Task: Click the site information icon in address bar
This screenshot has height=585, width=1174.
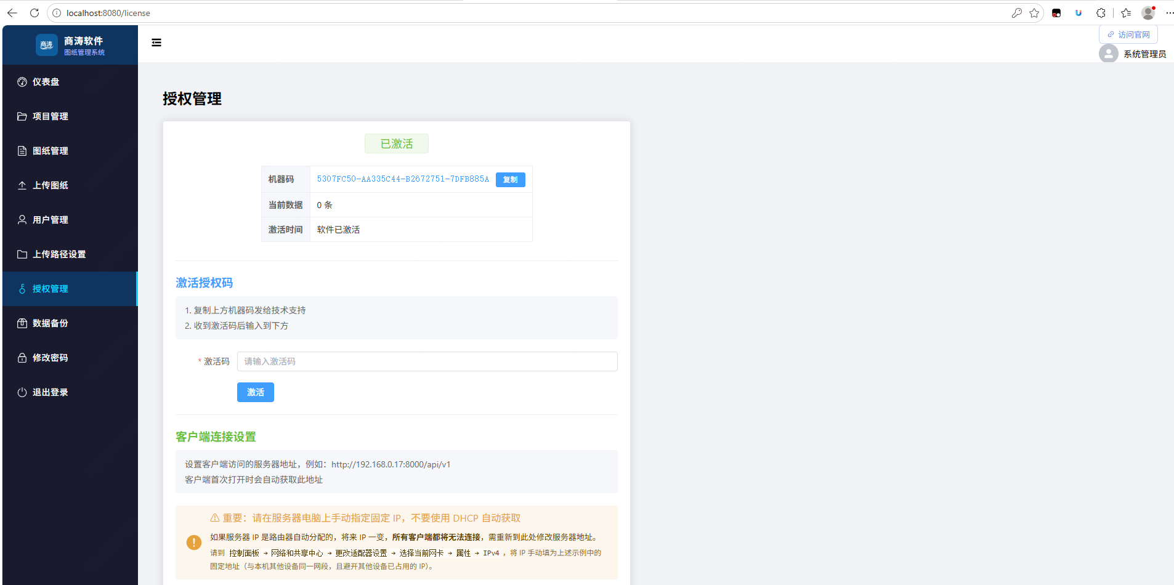Action: tap(57, 13)
